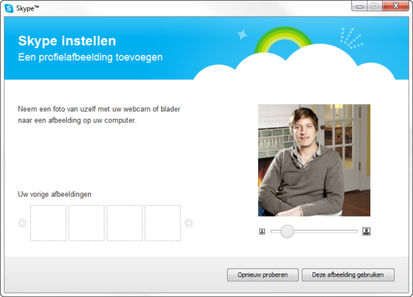Click 'Deze afbeelding gebruiken' button
413x297 pixels.
pyautogui.click(x=348, y=274)
